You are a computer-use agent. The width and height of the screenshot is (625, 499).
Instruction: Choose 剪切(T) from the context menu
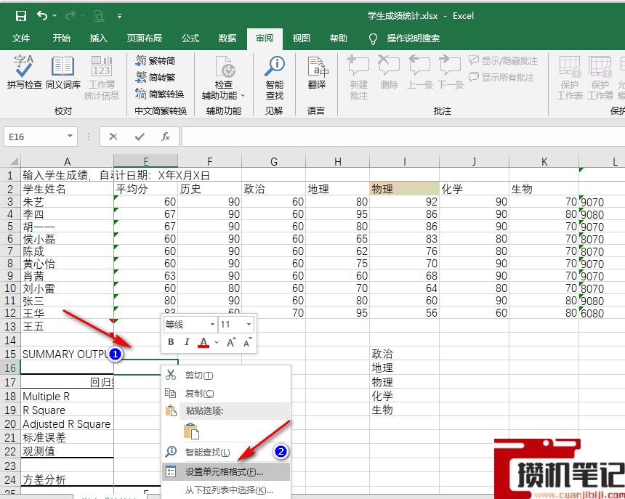click(227, 376)
